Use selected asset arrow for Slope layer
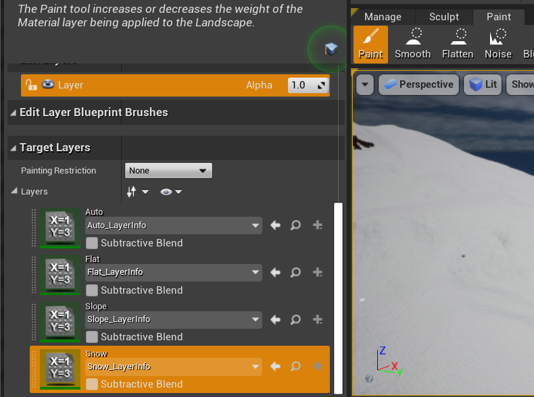 click(275, 319)
